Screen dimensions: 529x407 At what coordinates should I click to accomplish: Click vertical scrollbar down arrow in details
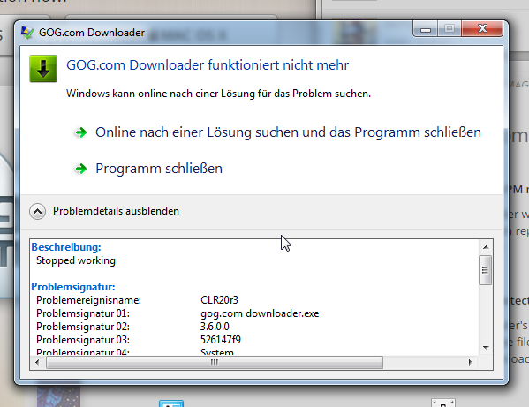(x=486, y=347)
